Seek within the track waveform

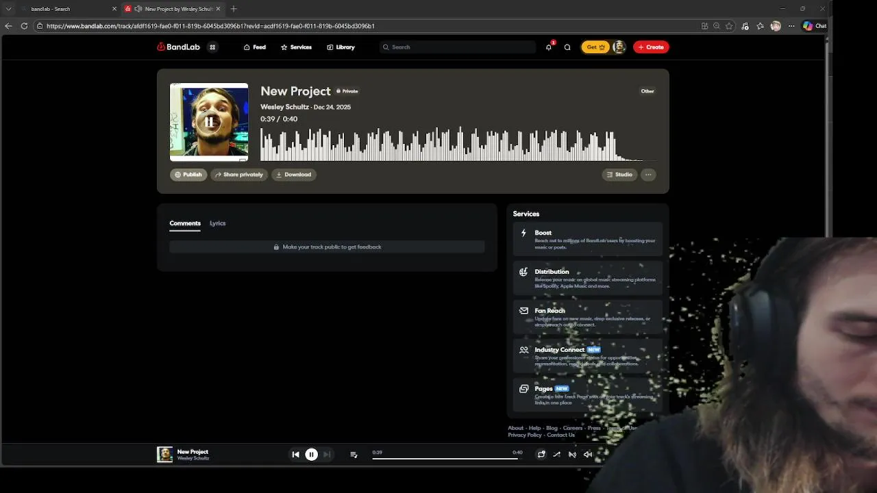pyautogui.click(x=458, y=144)
